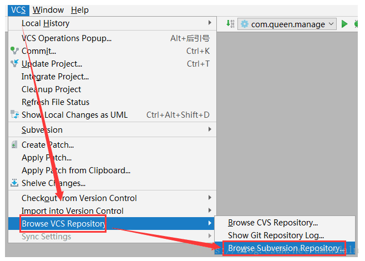Select Browse CVS Repository... item
The image size is (365, 261).
tap(285, 223)
